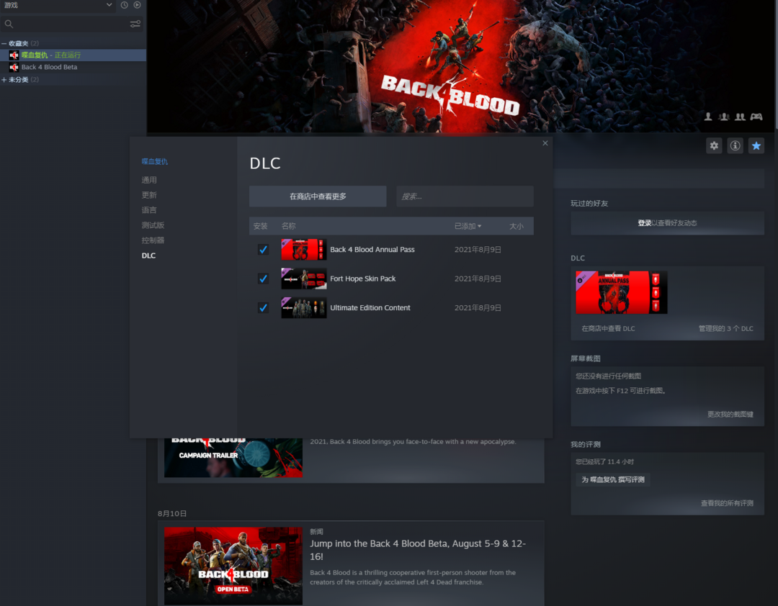Collapse the 收藏夹 category

click(4, 44)
